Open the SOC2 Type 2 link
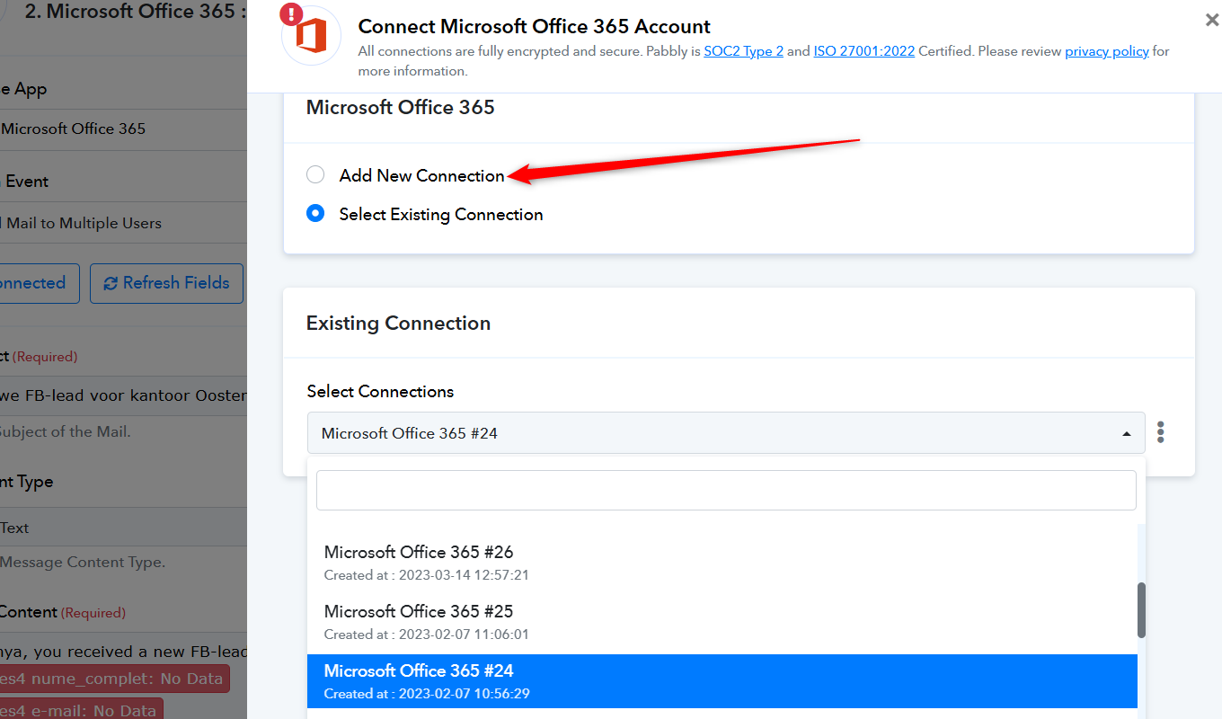The image size is (1222, 719). (743, 51)
